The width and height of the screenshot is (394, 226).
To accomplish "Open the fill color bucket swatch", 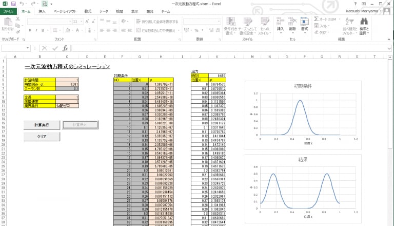I will (x=68, y=30).
